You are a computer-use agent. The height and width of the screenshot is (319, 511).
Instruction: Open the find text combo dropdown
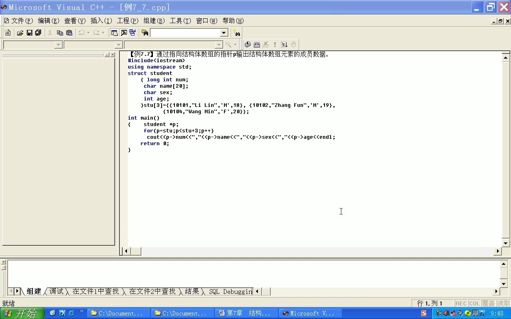(223, 33)
